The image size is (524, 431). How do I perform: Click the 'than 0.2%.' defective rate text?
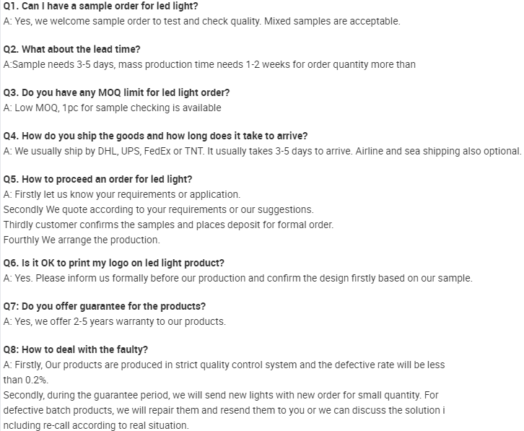[26, 380]
